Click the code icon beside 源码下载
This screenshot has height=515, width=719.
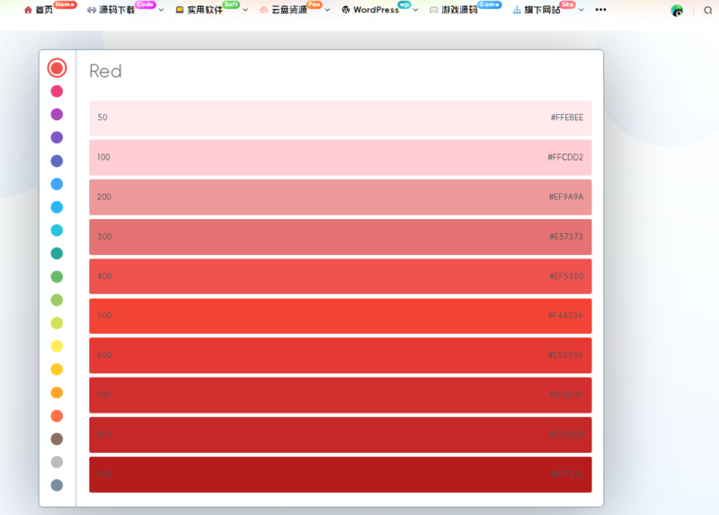pyautogui.click(x=92, y=10)
